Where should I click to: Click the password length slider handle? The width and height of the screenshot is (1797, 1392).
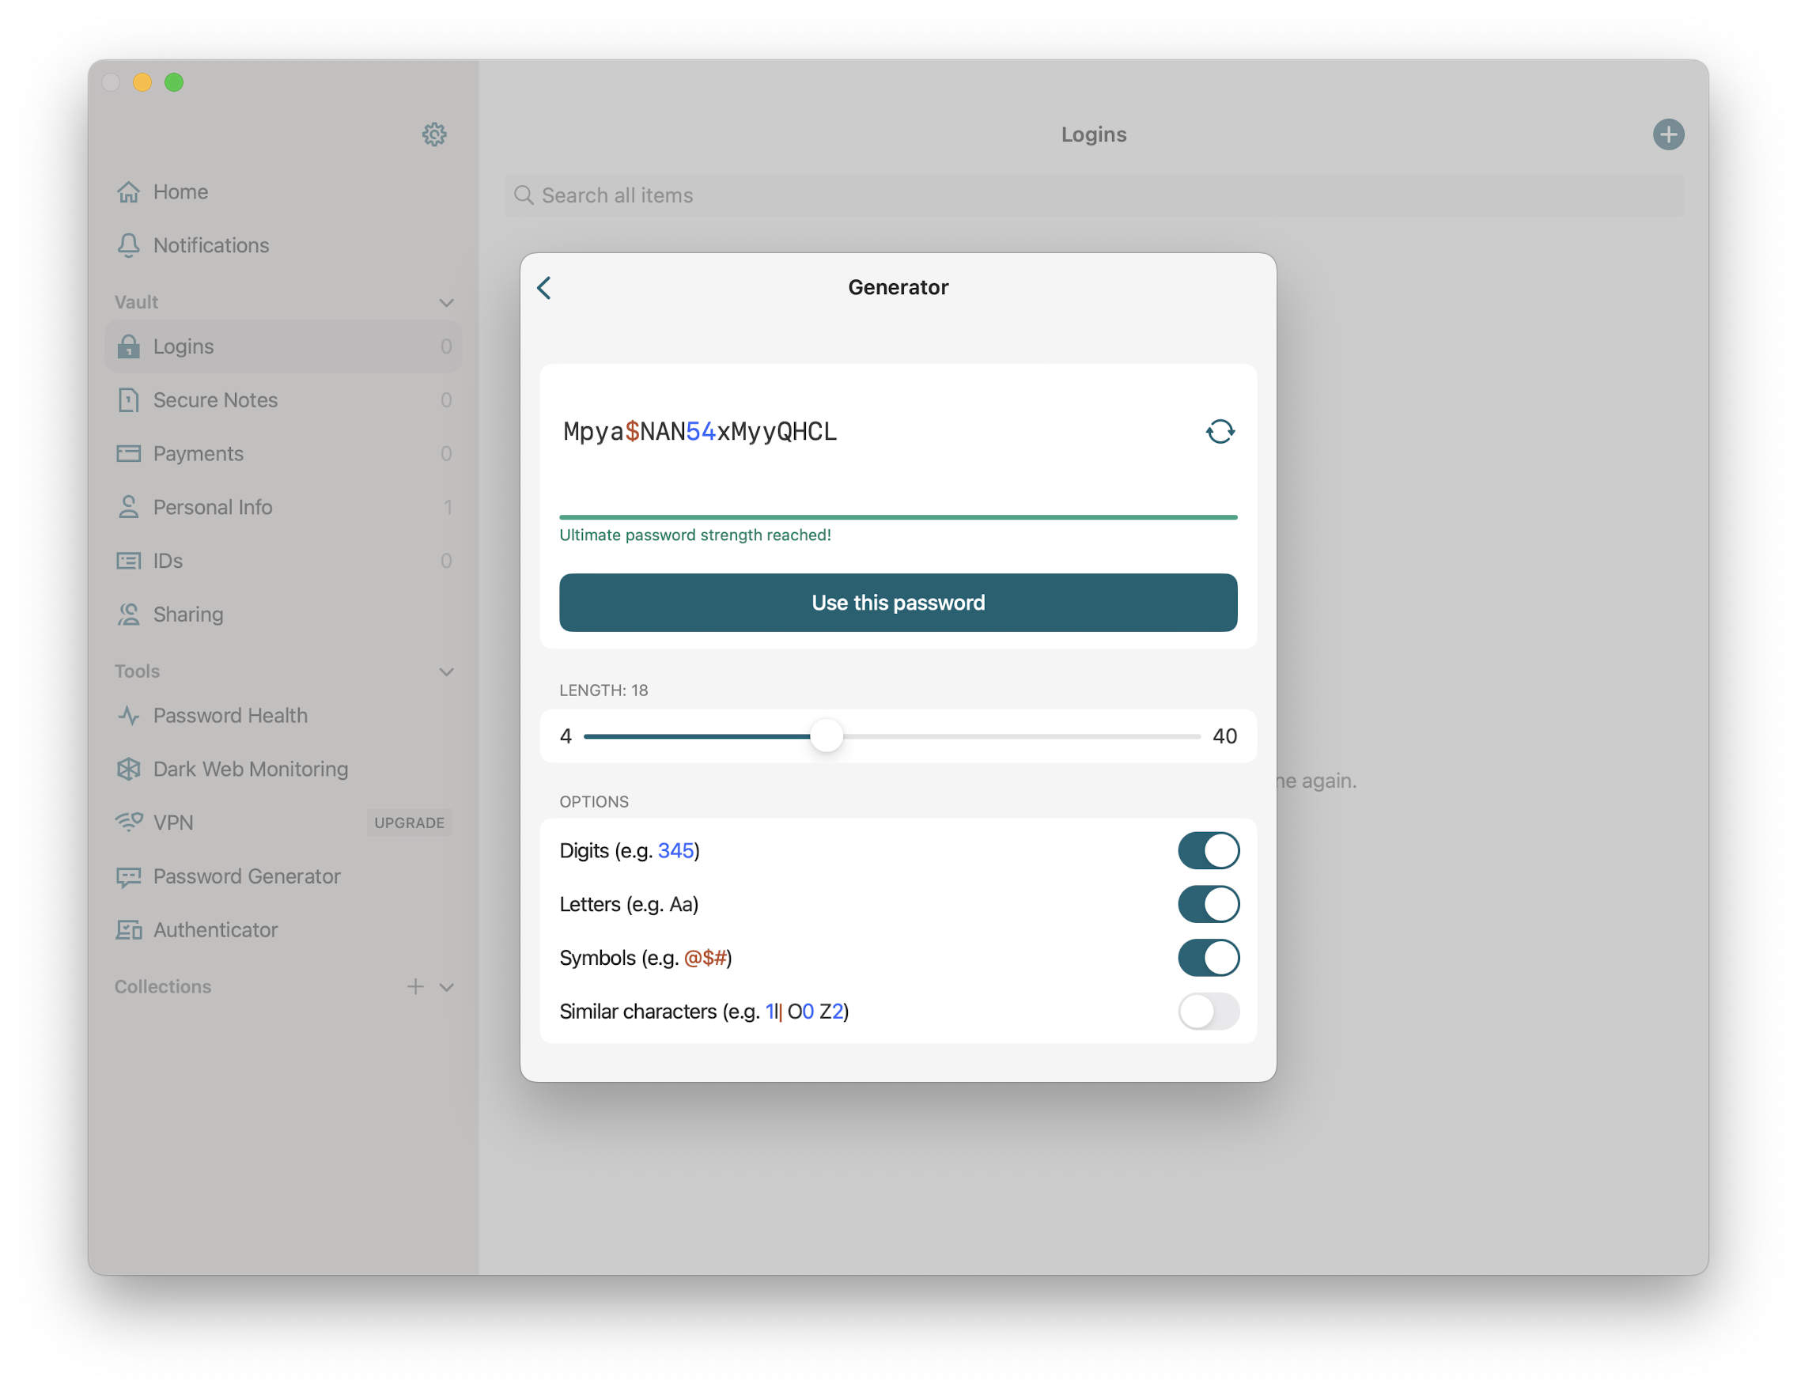[826, 736]
